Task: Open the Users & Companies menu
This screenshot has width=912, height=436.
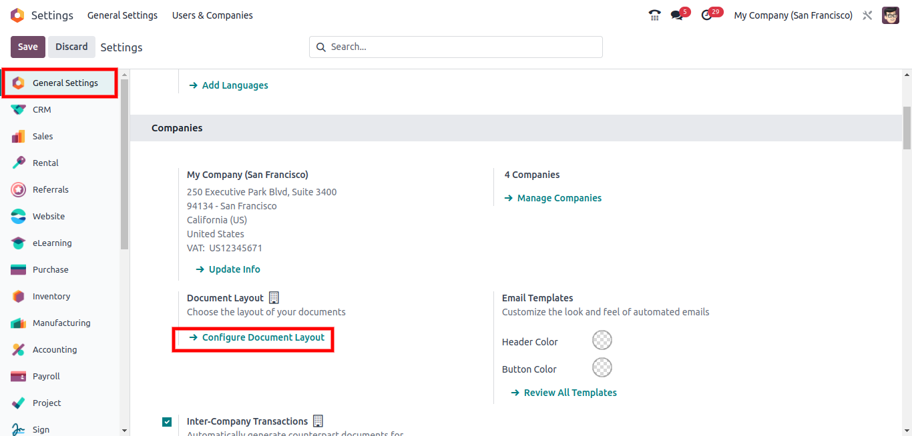Action: [212, 15]
